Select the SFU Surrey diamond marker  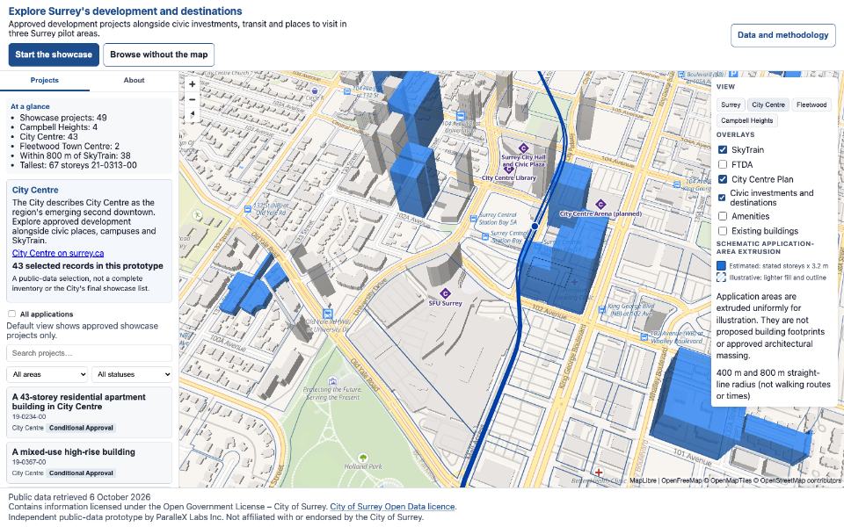[x=445, y=293]
